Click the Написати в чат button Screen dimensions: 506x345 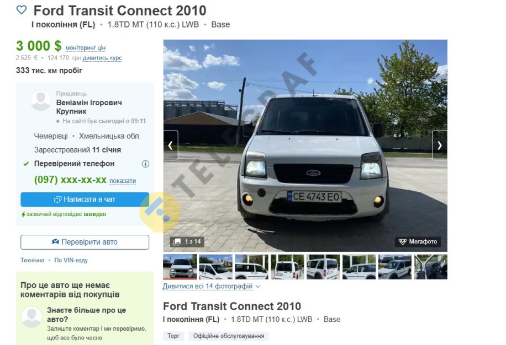click(85, 200)
